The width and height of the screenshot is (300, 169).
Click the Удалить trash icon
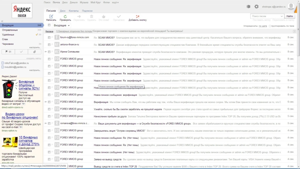point(91,17)
